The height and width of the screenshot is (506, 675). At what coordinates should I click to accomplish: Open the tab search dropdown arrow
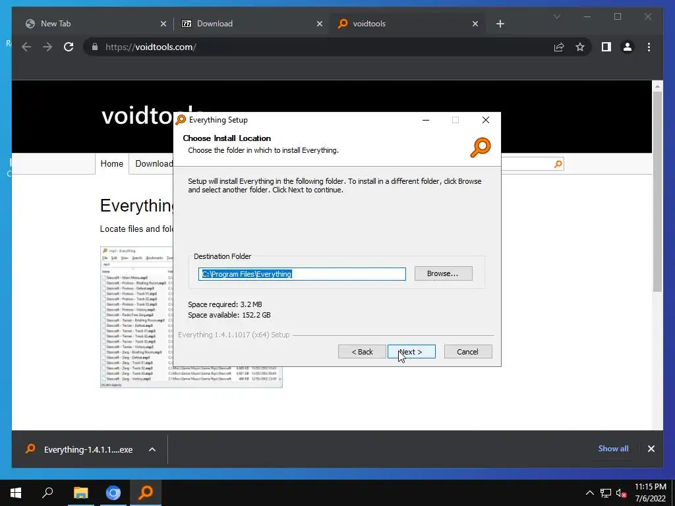coord(556,16)
